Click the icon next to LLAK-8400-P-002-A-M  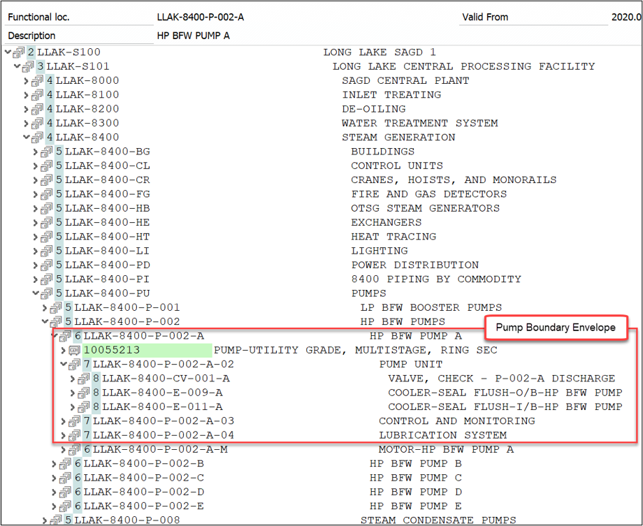(74, 450)
